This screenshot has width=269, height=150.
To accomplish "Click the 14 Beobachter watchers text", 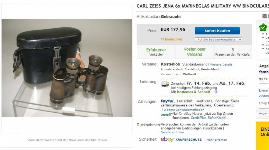I will 171,40.
